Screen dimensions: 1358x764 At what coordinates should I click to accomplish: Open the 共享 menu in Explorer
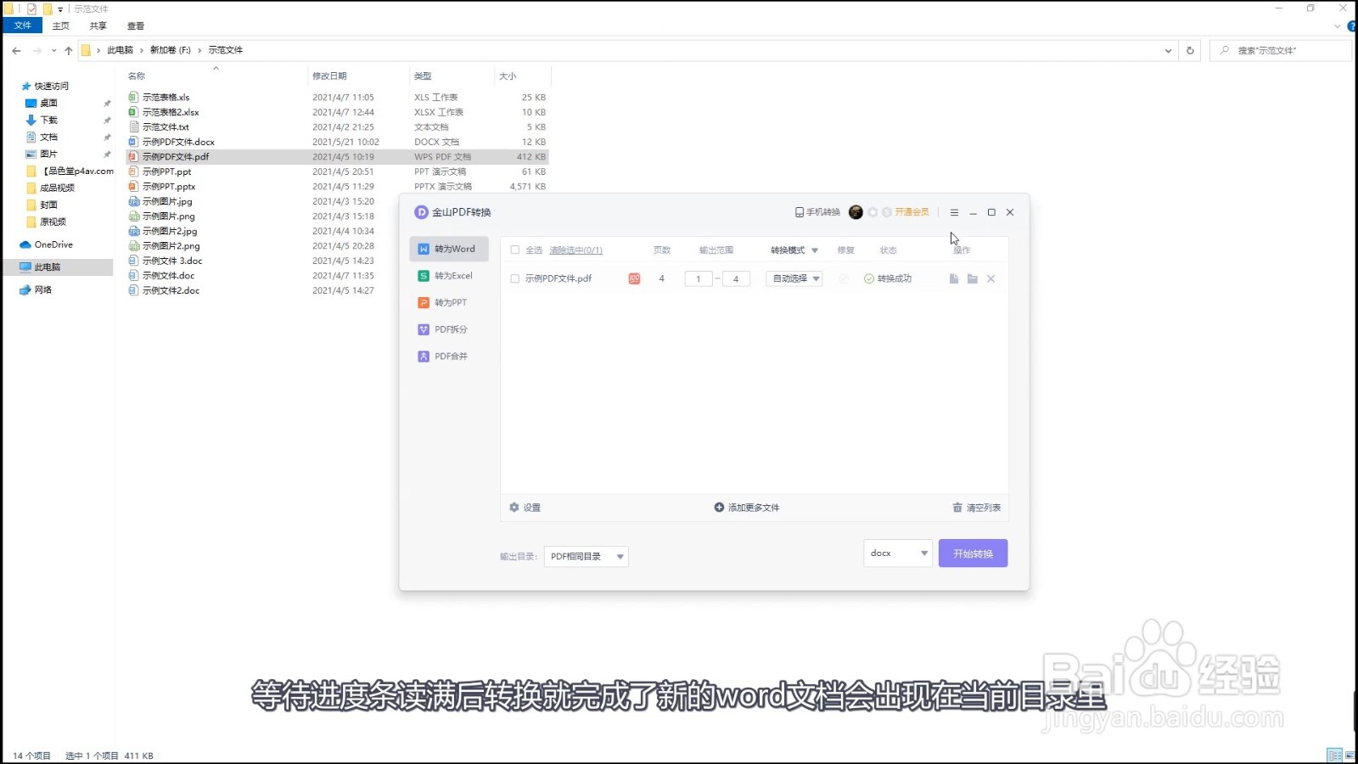click(x=97, y=25)
